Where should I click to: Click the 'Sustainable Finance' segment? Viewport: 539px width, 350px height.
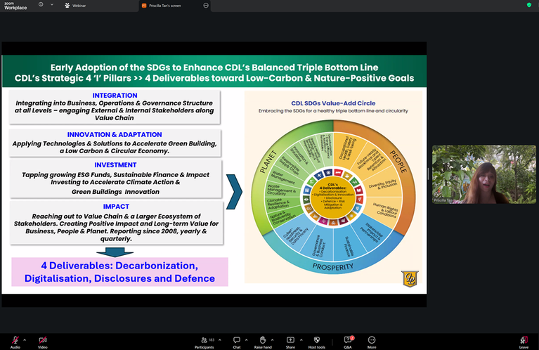coord(349,247)
